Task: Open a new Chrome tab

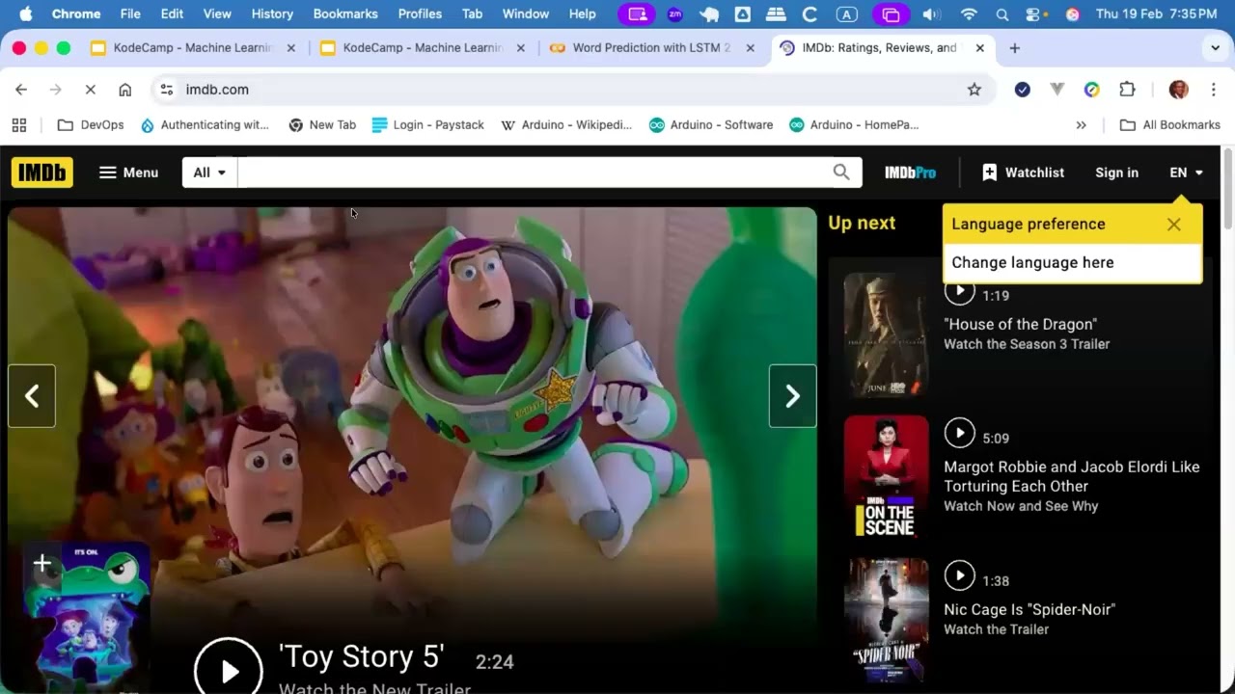Action: 1014,48
